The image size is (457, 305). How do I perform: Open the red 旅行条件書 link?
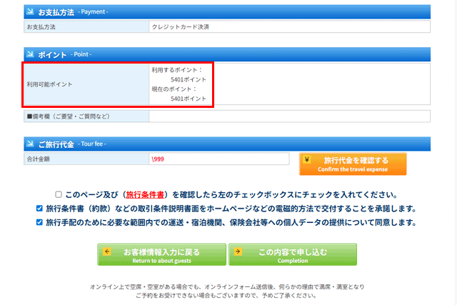tap(146, 194)
